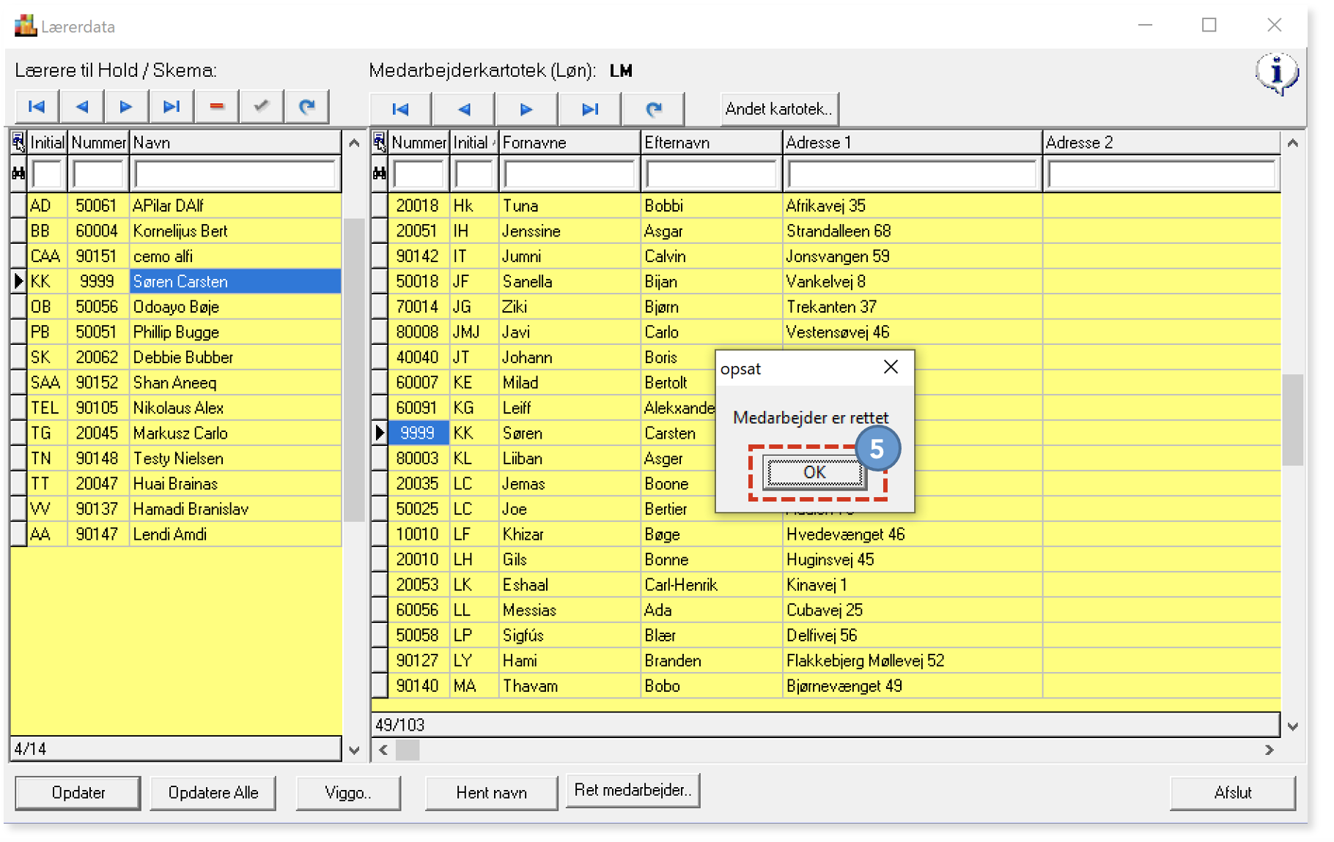Sort Medarbejder table by Efternavn header
Image resolution: width=1334 pixels, height=842 pixels.
click(x=712, y=142)
